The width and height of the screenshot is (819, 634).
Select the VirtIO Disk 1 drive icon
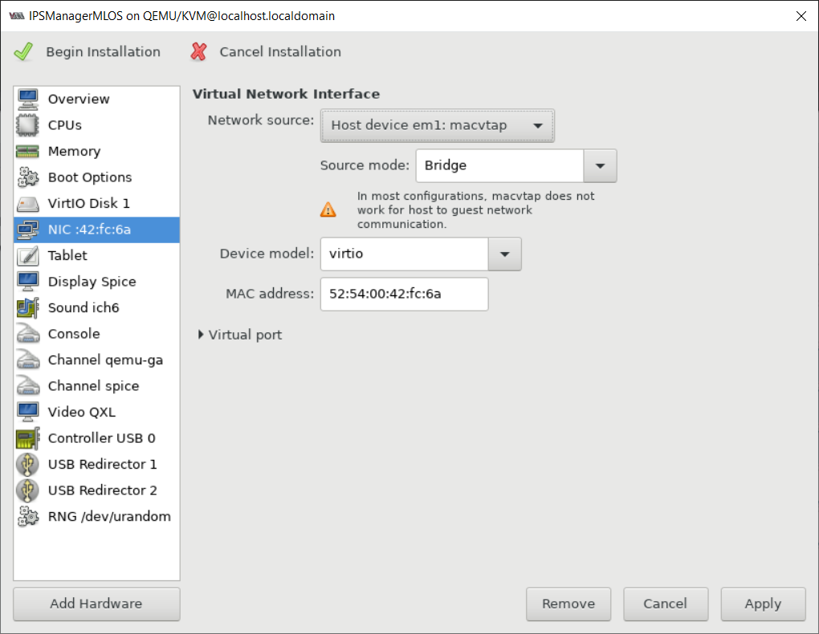click(27, 203)
